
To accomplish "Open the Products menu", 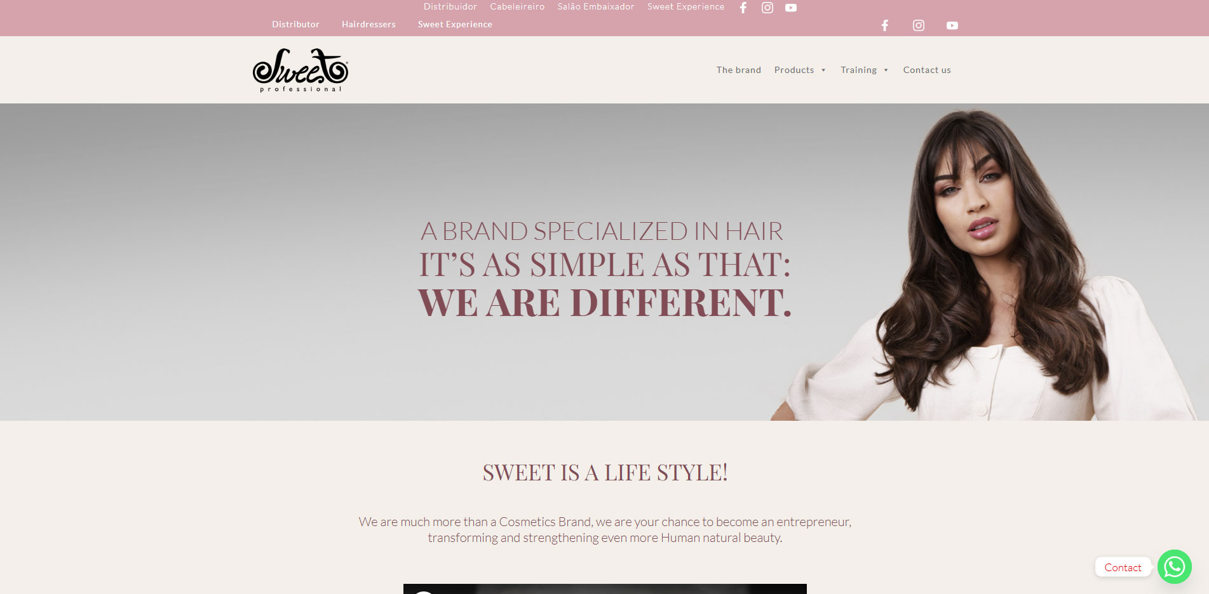I will point(794,70).
